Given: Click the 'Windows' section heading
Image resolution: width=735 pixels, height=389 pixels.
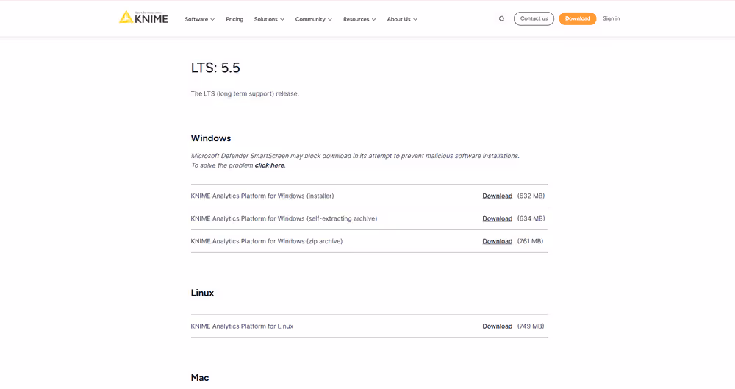Looking at the screenshot, I should pos(211,138).
